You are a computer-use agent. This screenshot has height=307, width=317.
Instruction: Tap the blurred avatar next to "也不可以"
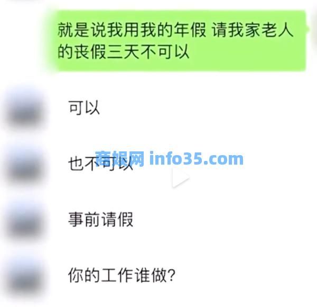coord(24,165)
